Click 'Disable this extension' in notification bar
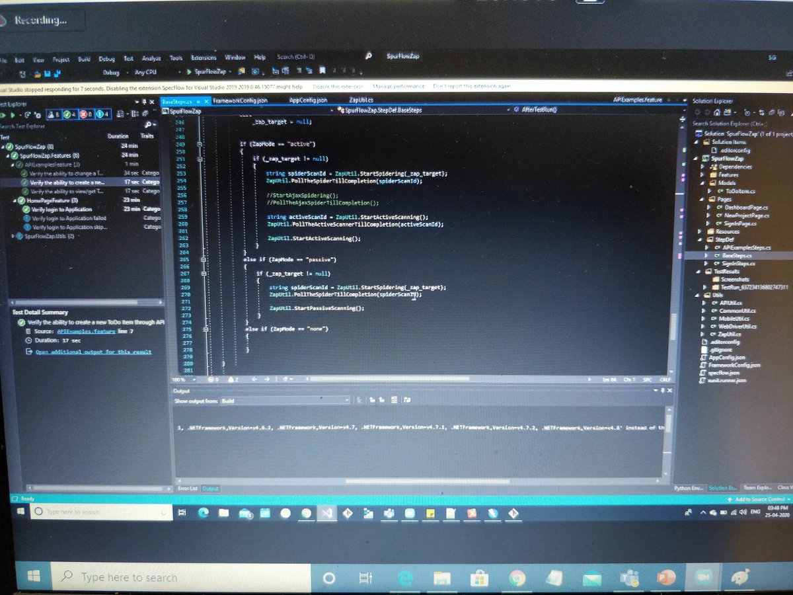The height and width of the screenshot is (595, 793). click(338, 87)
